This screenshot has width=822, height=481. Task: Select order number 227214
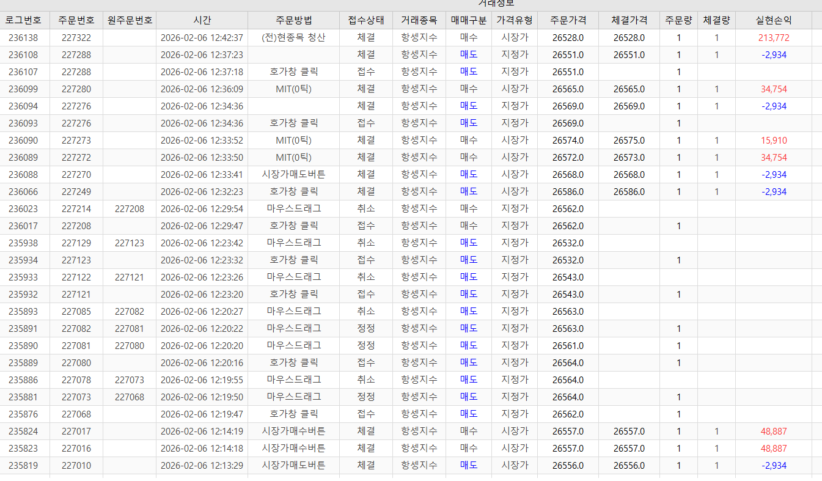[76, 208]
